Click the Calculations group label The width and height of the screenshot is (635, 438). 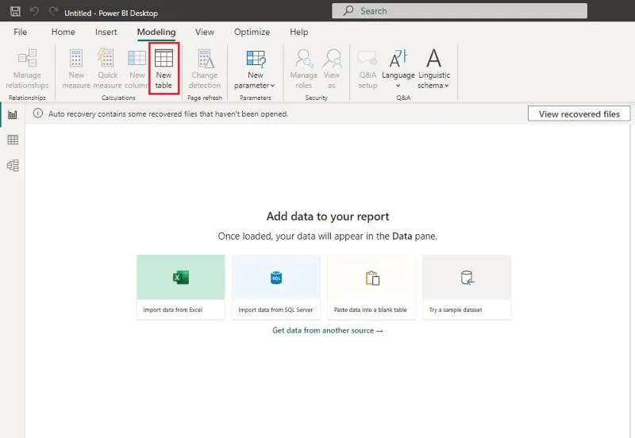(118, 98)
